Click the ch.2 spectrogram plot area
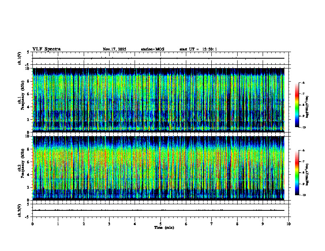Screen dimensions: 325x251 coord(158,168)
